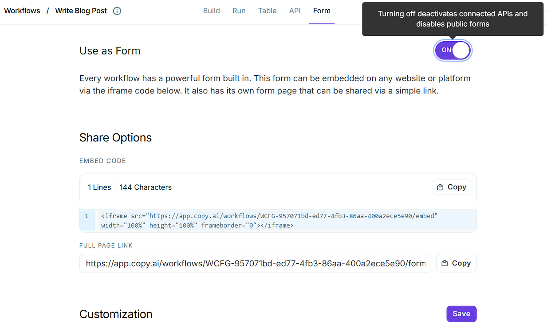Click the active Form tab

(322, 11)
